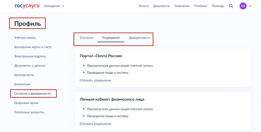Open the Услуги menu
Screen dimensions: 261x132
[144, 6]
